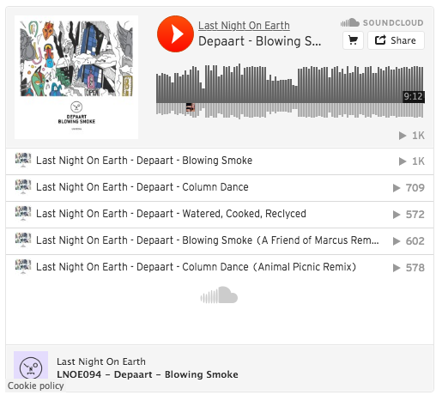Viewport: 442px width, 401px height.
Task: Play the Depaart - Blowing Smoke track
Action: click(x=175, y=33)
